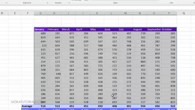Screen dimensions: 195x110
Task: Select the cell containing 897
Action: (x=140, y=66)
